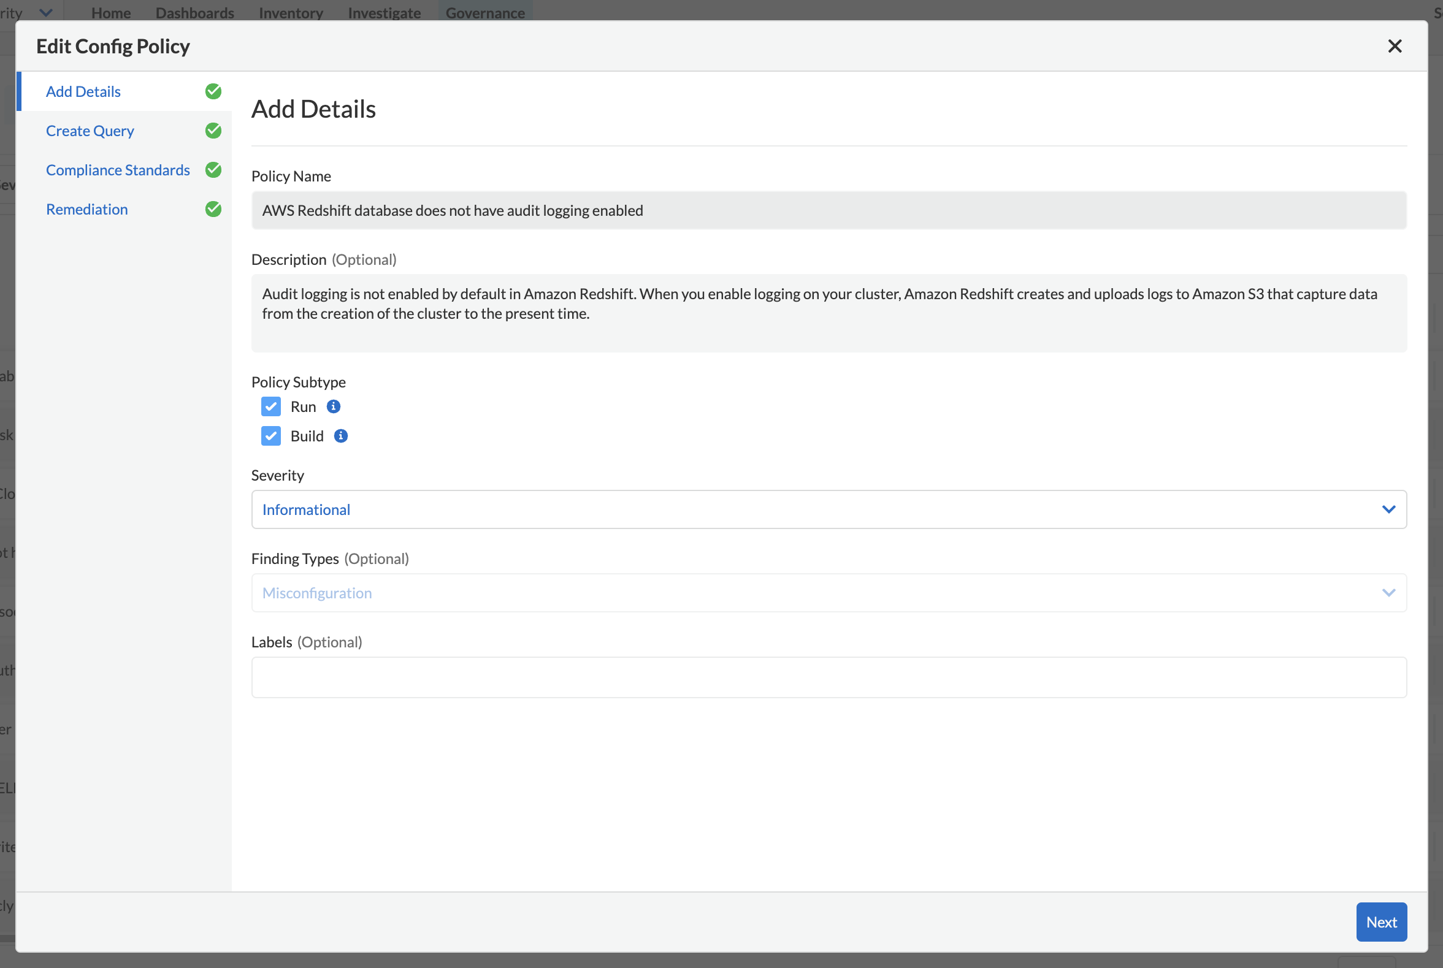Close the Edit Config Policy dialog
This screenshot has height=968, width=1443.
click(x=1394, y=47)
